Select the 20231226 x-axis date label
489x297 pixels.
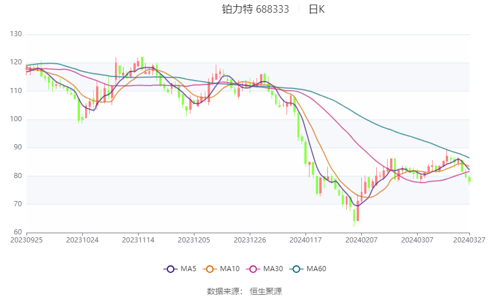coord(250,240)
